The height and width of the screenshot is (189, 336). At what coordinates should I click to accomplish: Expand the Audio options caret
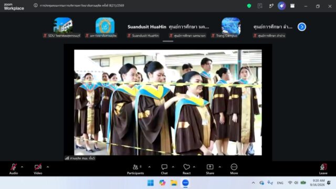pos(22,167)
